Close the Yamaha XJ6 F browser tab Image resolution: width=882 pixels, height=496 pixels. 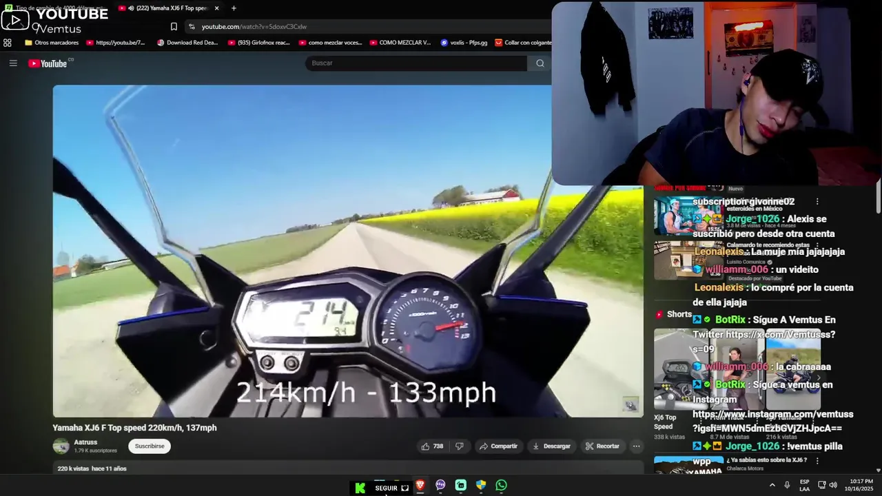pos(216,8)
